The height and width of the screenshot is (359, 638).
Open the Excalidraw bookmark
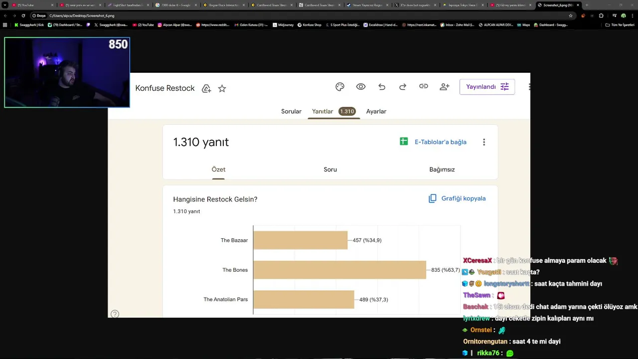point(380,25)
